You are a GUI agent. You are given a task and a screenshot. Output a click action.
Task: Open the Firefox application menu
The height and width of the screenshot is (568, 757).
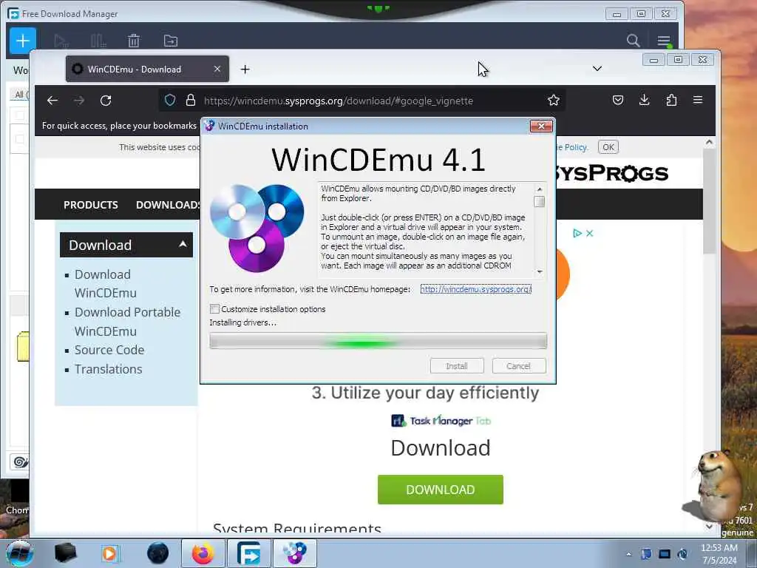(698, 100)
